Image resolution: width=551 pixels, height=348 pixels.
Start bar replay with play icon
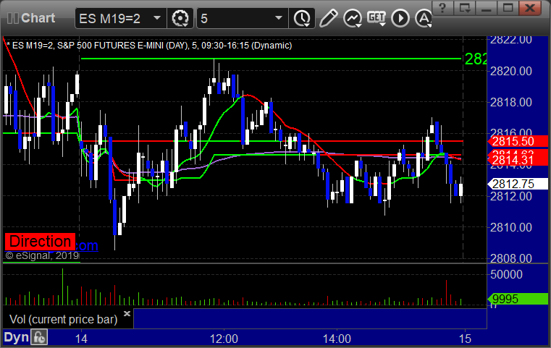coord(400,18)
